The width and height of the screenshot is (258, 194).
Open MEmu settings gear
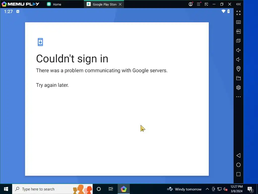238,87
